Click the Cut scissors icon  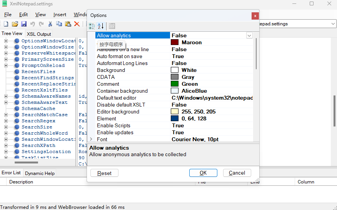pyautogui.click(x=50, y=24)
